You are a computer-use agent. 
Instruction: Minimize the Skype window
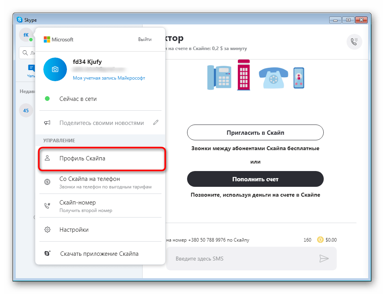tap(336, 20)
